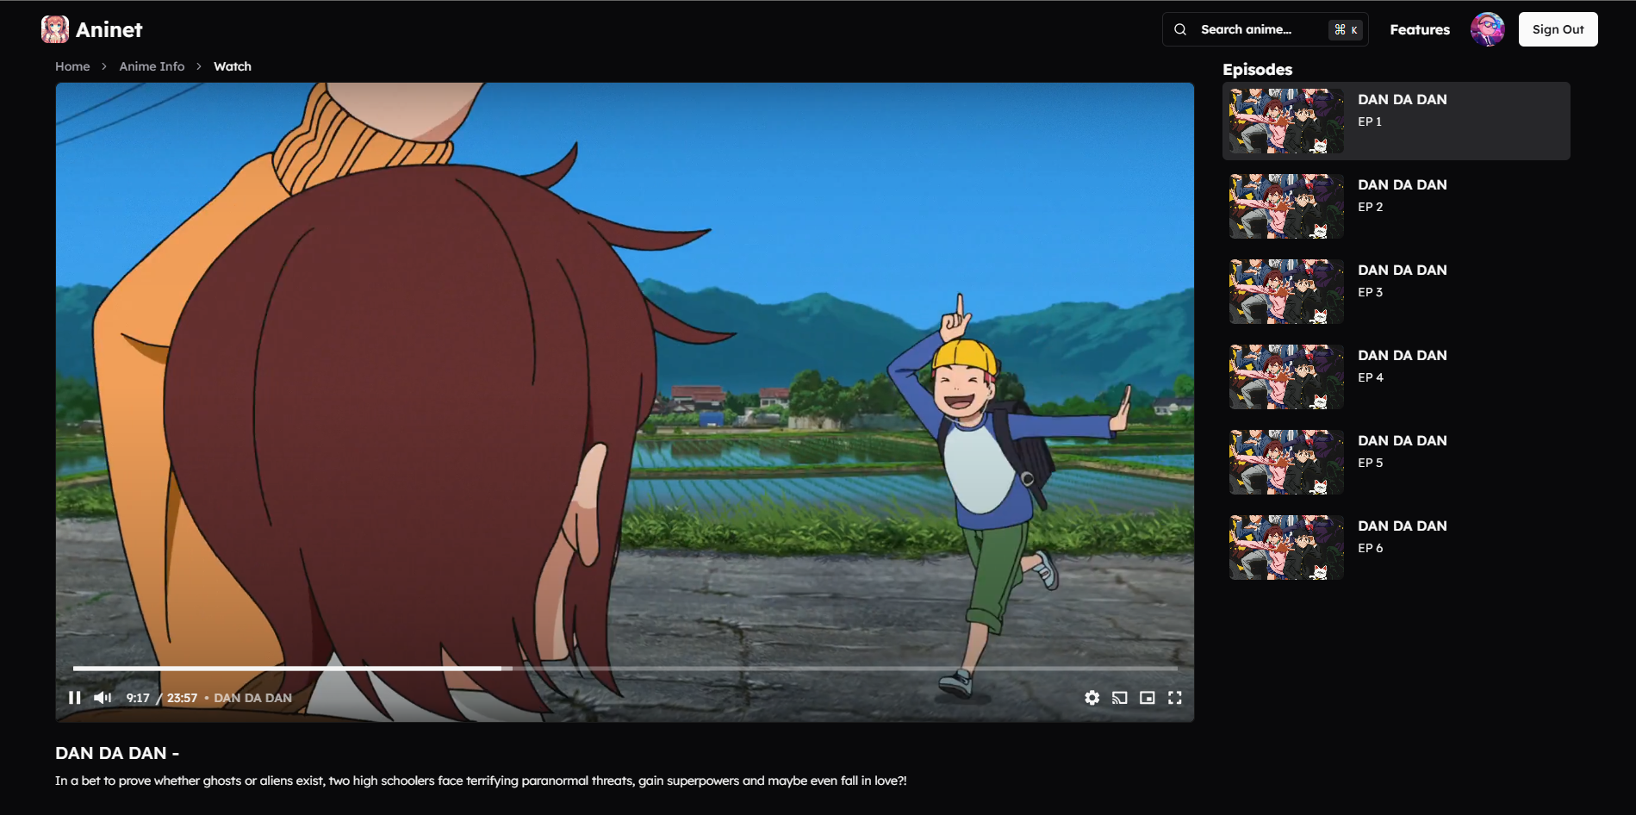Click the Episodes heading
The image size is (1636, 815).
1257,69
